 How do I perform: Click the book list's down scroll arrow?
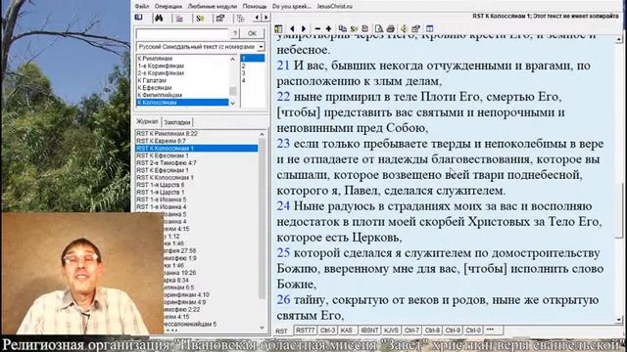tap(233, 103)
